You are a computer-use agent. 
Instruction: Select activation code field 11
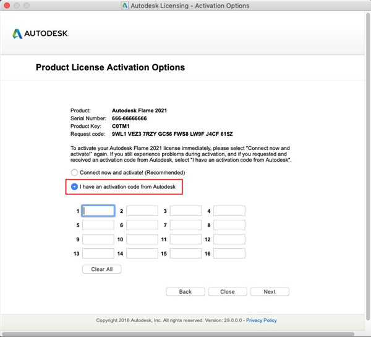[x=185, y=239]
